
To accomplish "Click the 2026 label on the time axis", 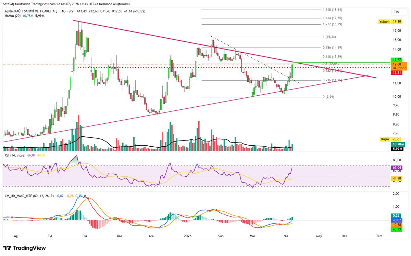I will (187, 236).
